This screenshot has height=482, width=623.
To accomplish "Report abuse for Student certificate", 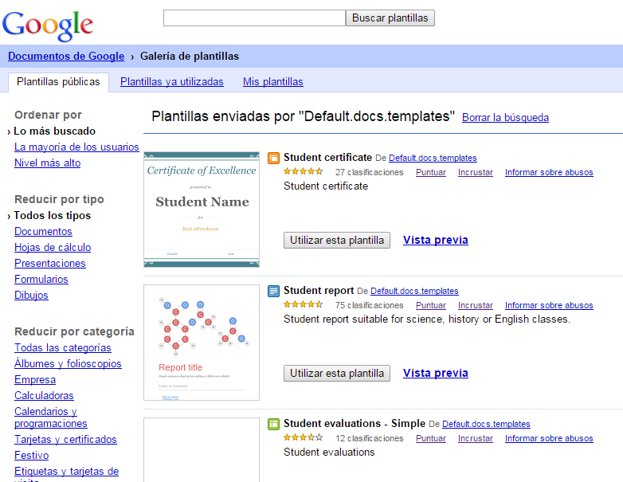I will [x=549, y=172].
